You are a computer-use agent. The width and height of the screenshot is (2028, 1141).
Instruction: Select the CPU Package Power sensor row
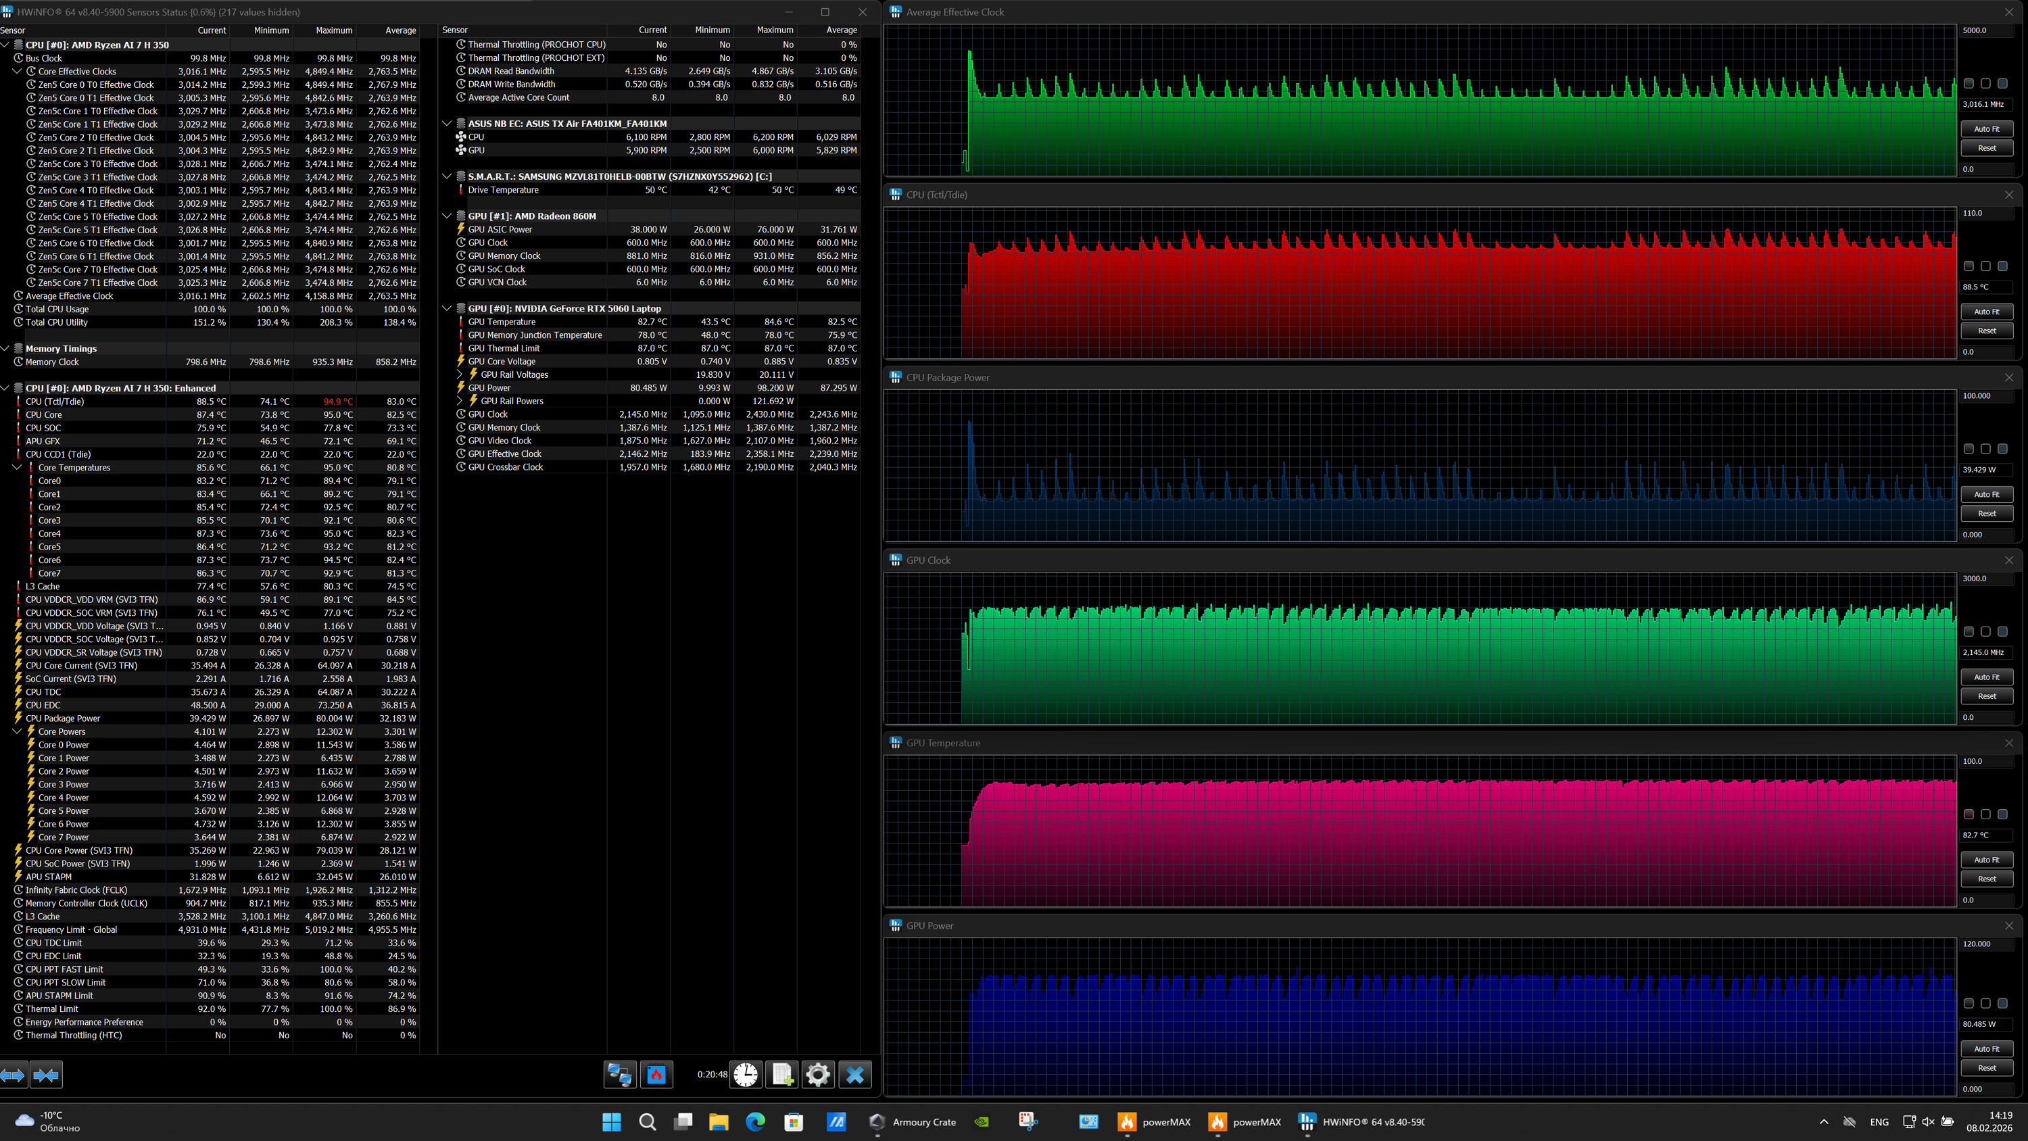point(63,718)
